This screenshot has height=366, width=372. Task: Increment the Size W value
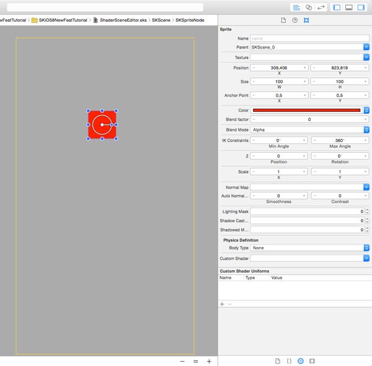pos(304,82)
